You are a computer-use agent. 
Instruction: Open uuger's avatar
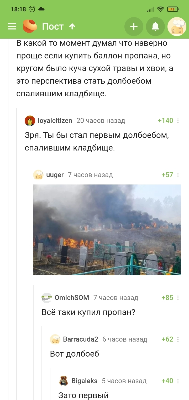click(x=38, y=175)
